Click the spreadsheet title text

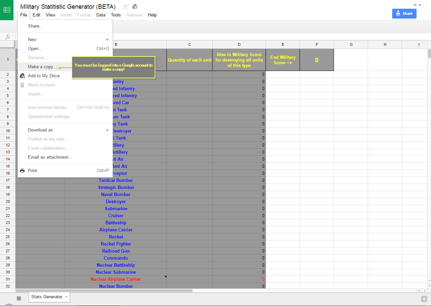click(68, 7)
